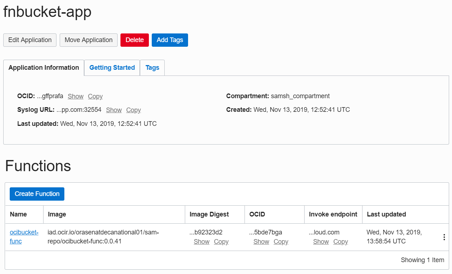Show the full application OCID
Screen dimensions: 452x274
pyautogui.click(x=76, y=96)
